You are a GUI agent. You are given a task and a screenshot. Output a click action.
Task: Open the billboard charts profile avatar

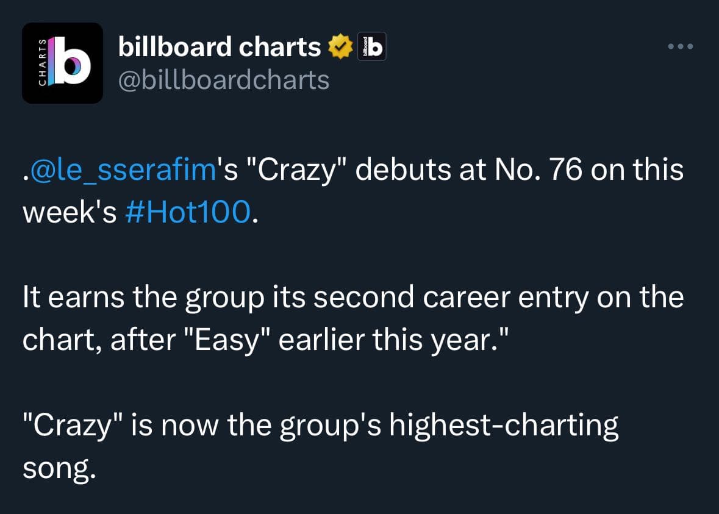(x=62, y=63)
